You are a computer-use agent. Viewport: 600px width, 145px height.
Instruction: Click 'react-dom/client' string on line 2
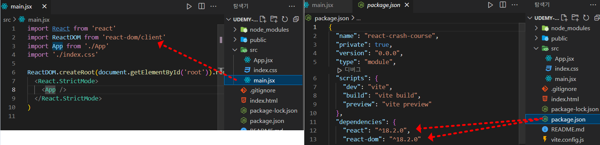[134, 37]
